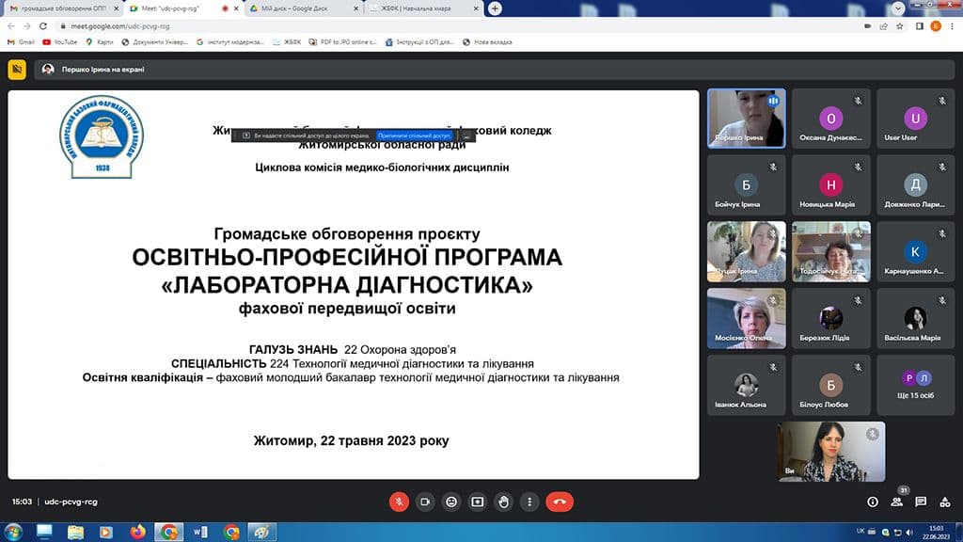Viewport: 963px width, 542px height.
Task: Select Новицька Марія participant tile
Action: coord(831,185)
